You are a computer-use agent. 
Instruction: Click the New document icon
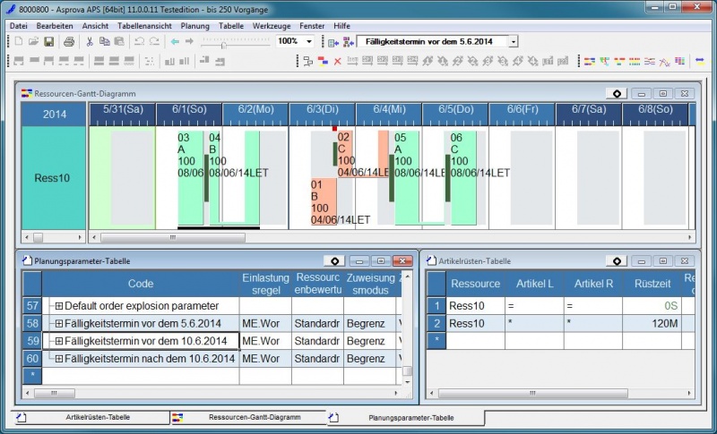[19, 42]
